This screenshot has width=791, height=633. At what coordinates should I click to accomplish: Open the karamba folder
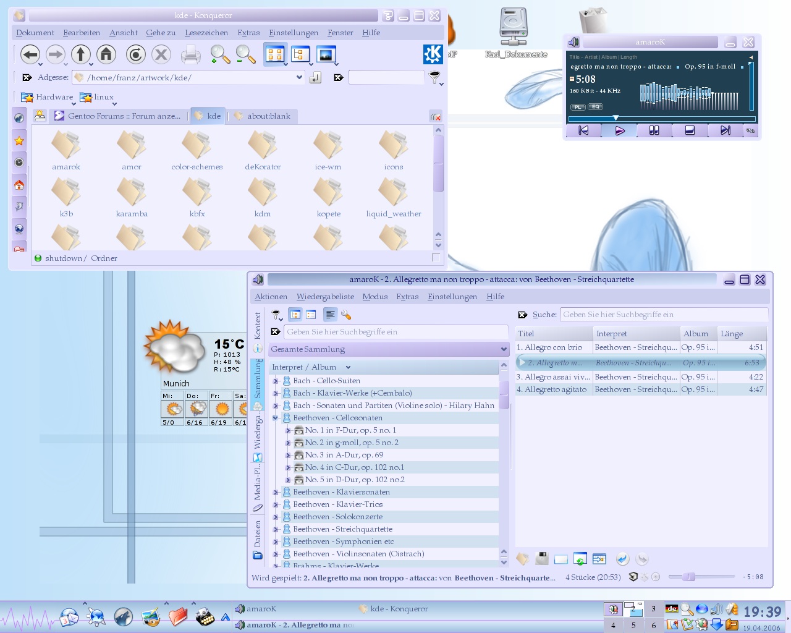pyautogui.click(x=132, y=198)
